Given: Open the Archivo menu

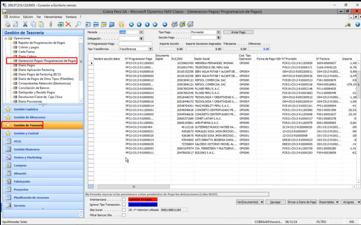Looking at the screenshot, I should [x=14, y=17].
